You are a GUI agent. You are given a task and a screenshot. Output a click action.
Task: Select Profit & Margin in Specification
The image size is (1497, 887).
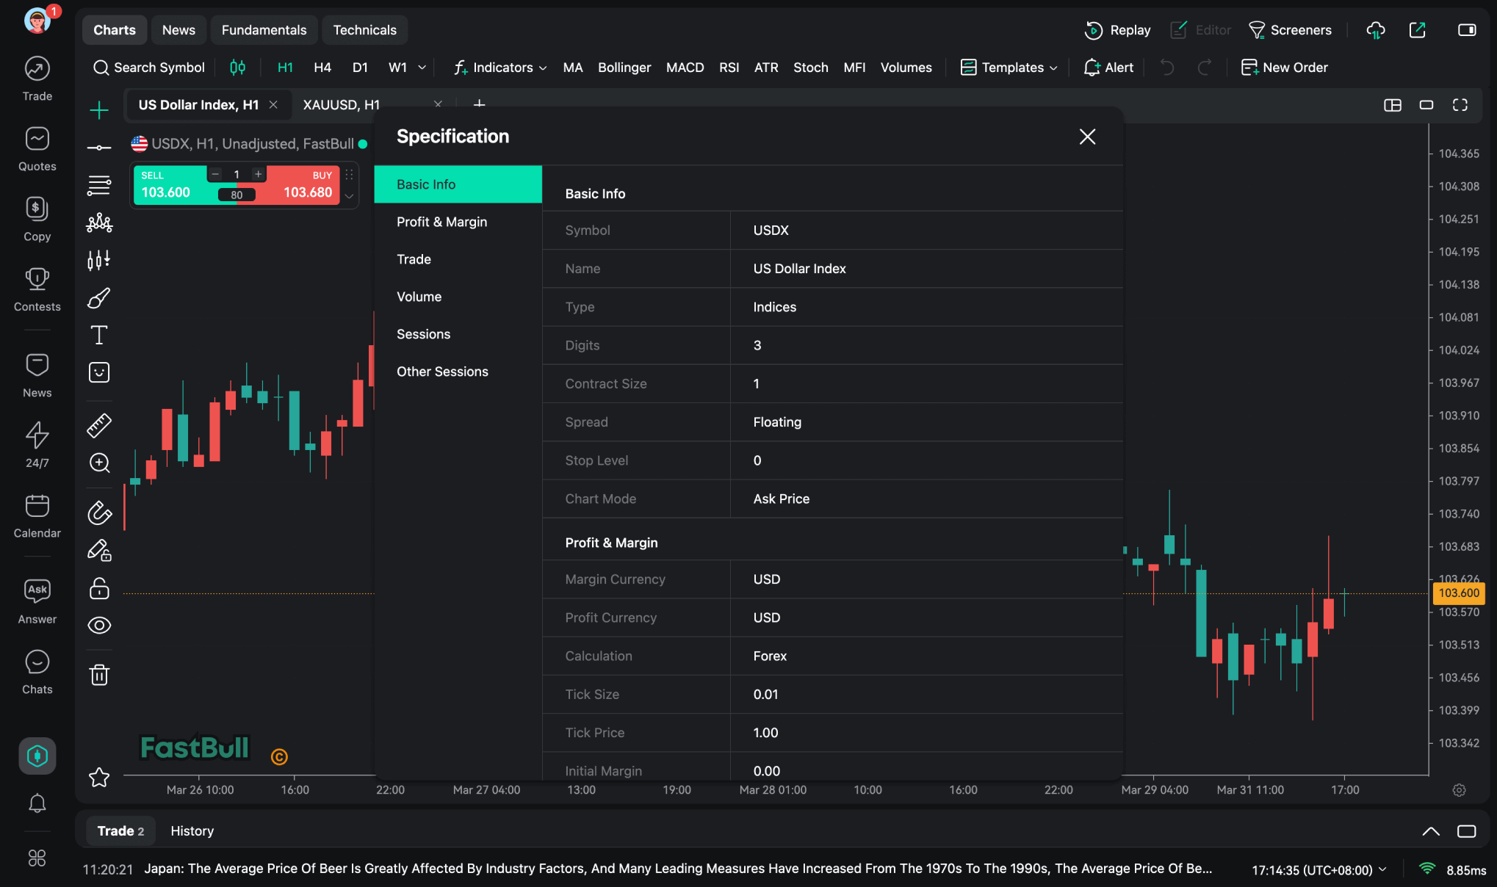click(442, 222)
